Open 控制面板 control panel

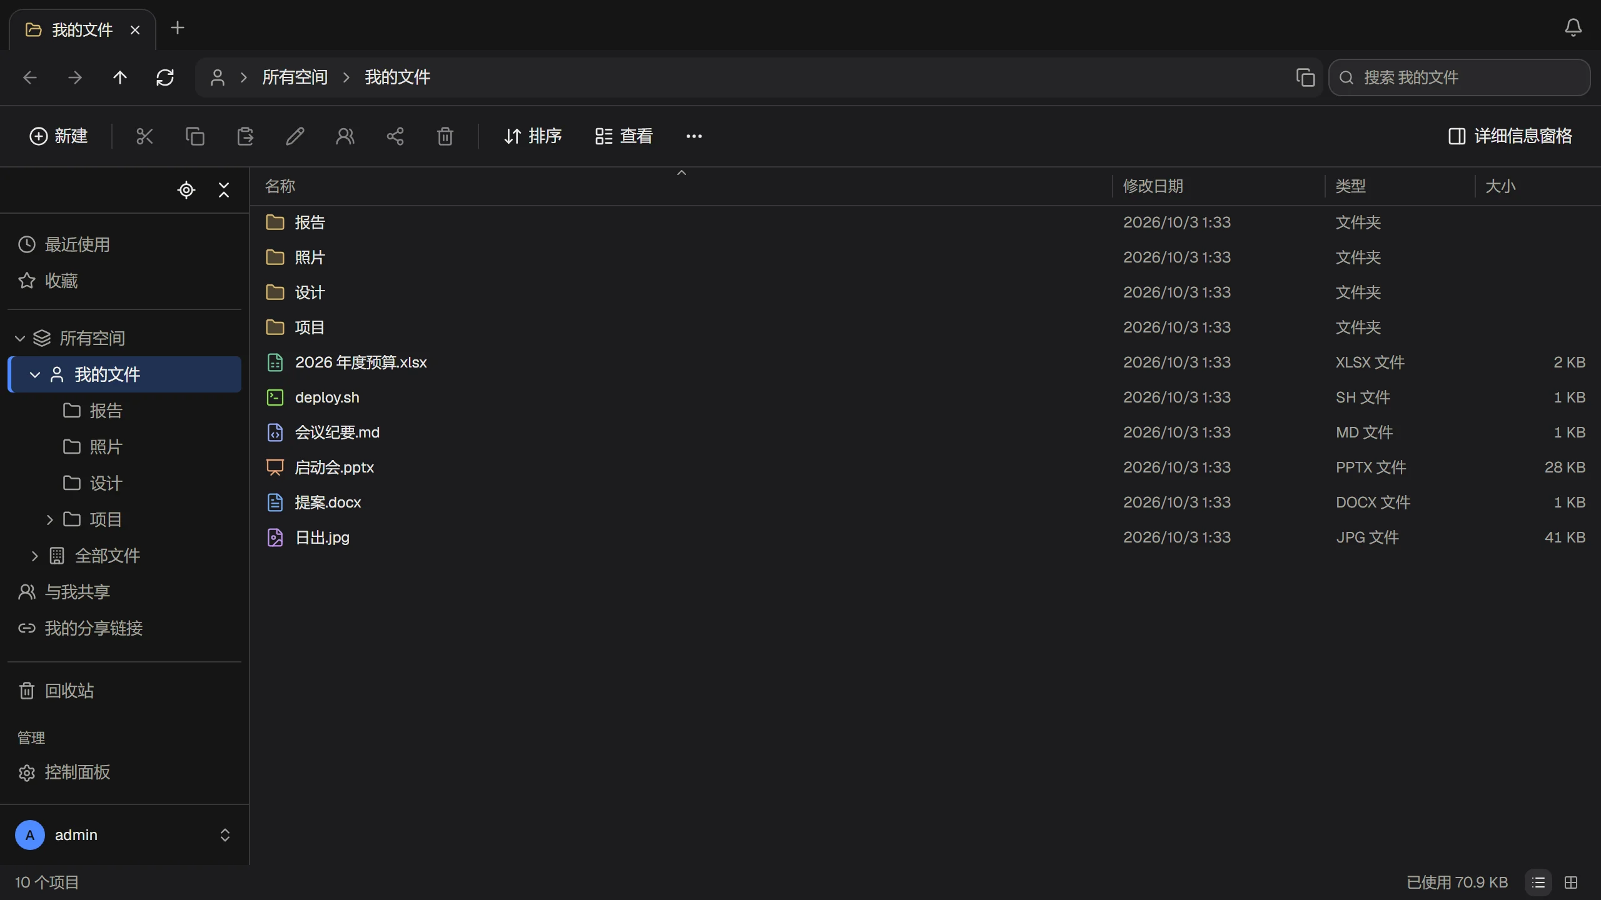tap(124, 773)
